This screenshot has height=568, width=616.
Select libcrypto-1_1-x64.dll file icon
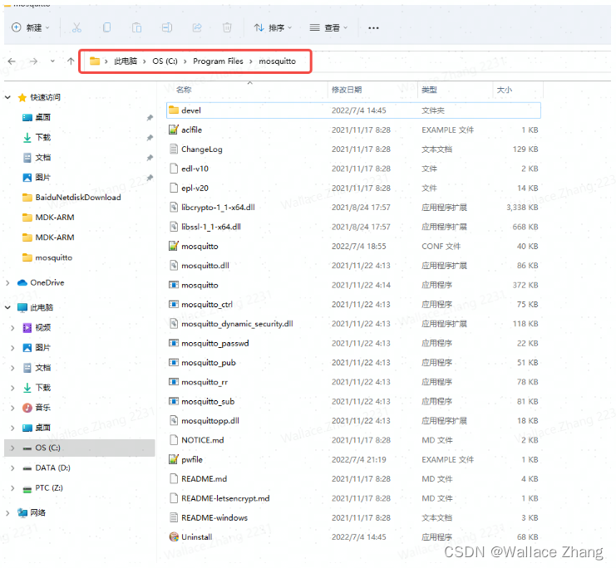tap(174, 208)
